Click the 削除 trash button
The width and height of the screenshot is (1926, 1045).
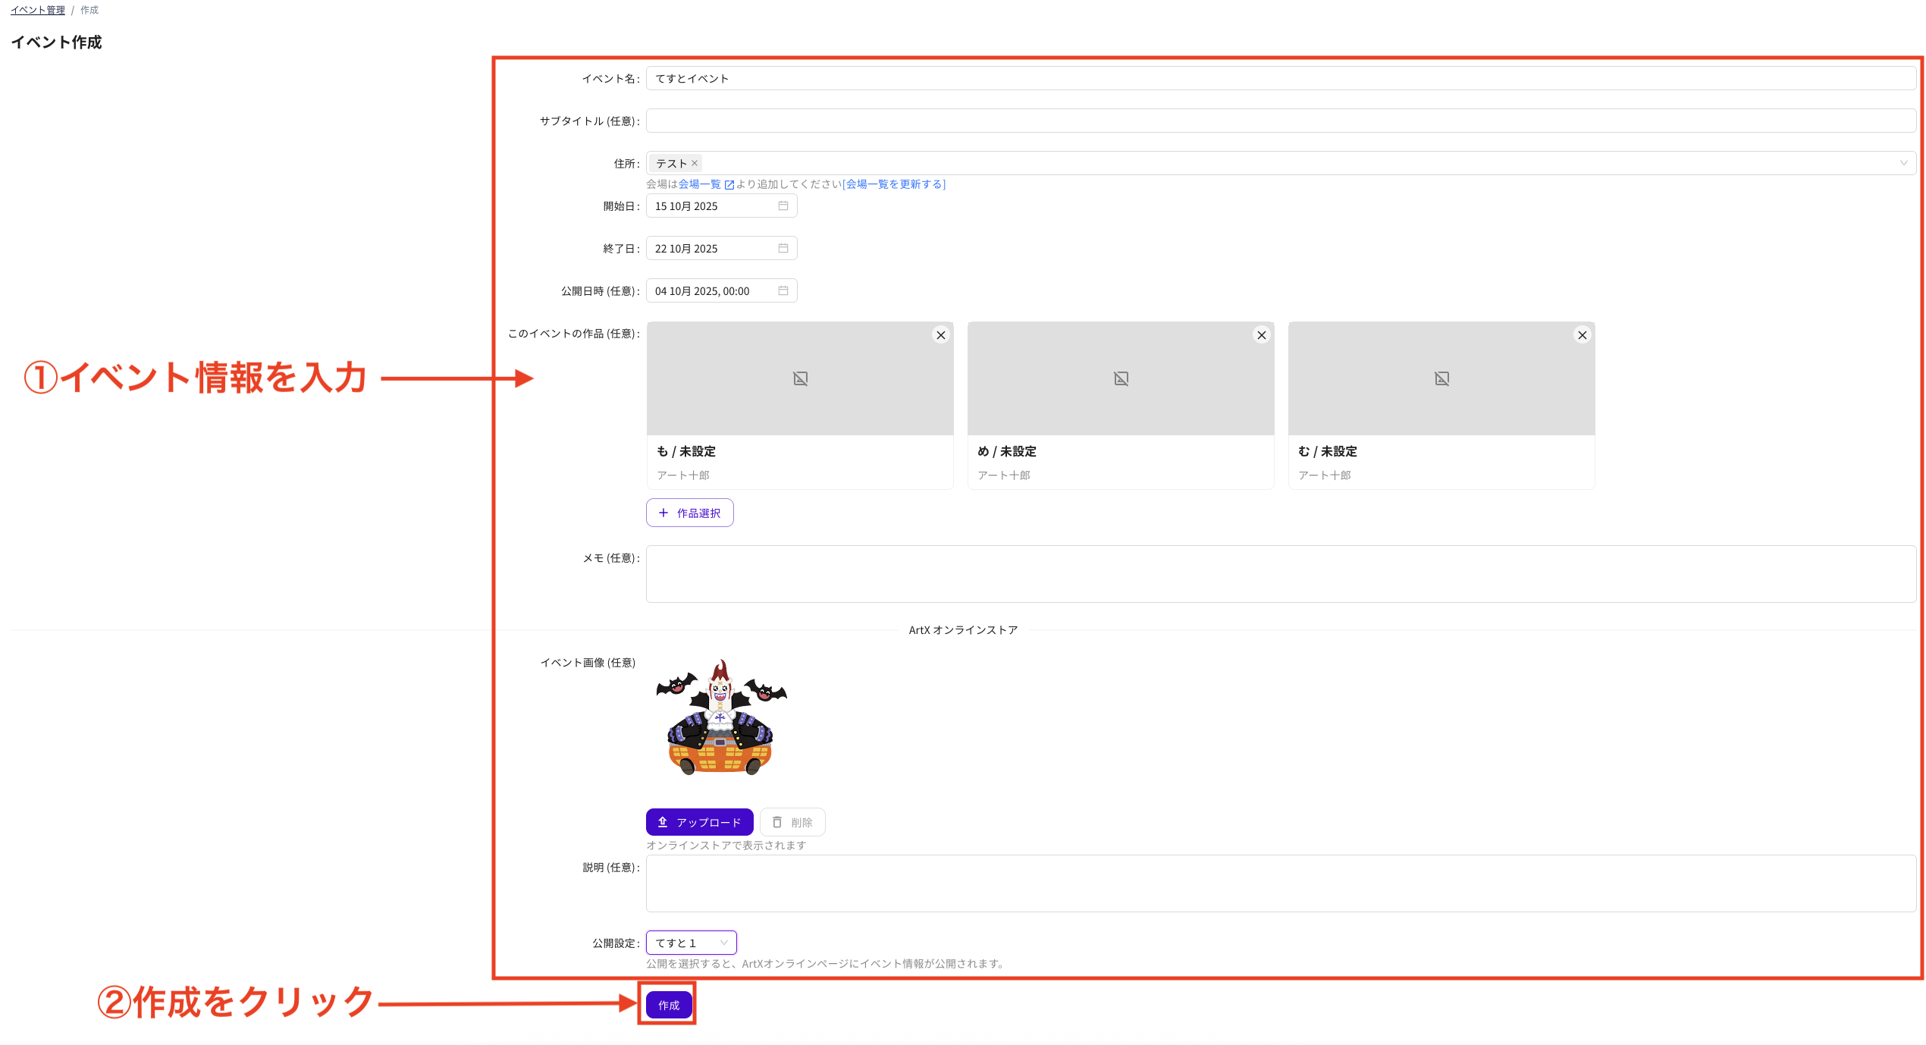pos(792,822)
